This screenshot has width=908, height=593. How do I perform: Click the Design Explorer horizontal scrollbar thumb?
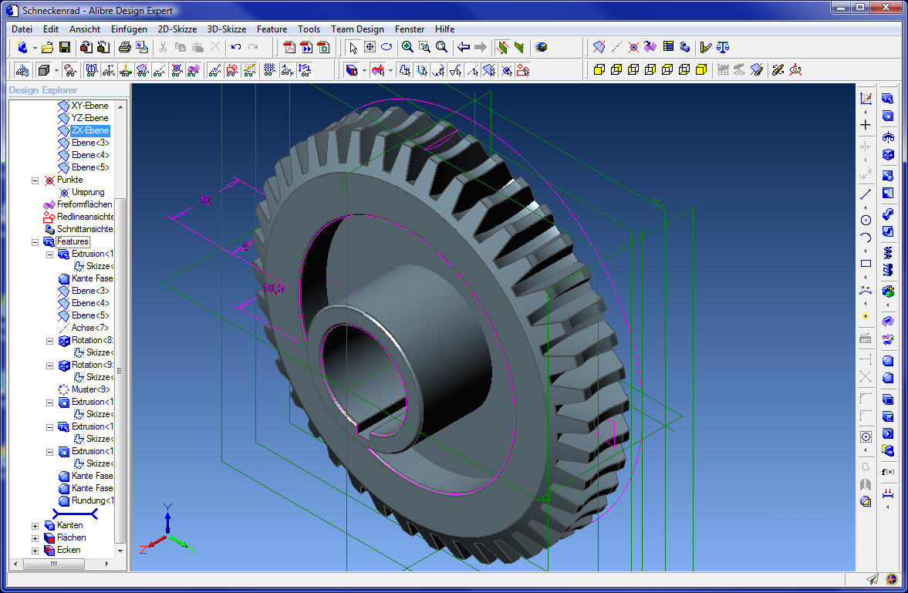click(x=54, y=564)
